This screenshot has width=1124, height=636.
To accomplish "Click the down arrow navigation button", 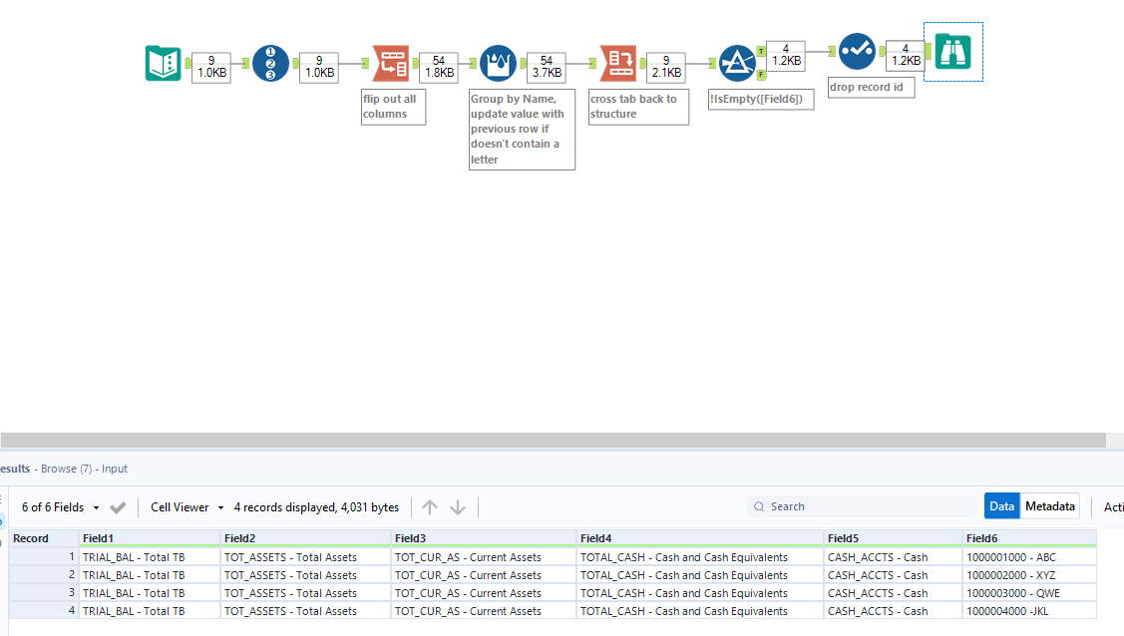I will pyautogui.click(x=458, y=506).
